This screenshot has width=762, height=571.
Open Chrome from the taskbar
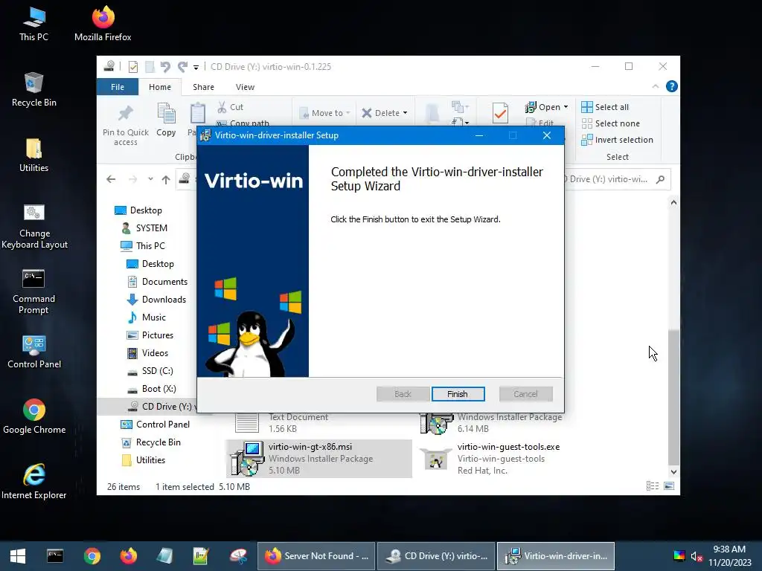pos(92,556)
